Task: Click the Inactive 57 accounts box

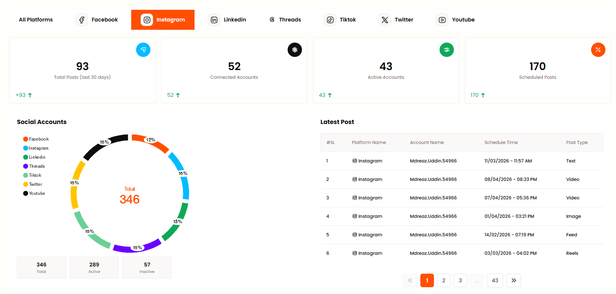Action: click(x=147, y=268)
